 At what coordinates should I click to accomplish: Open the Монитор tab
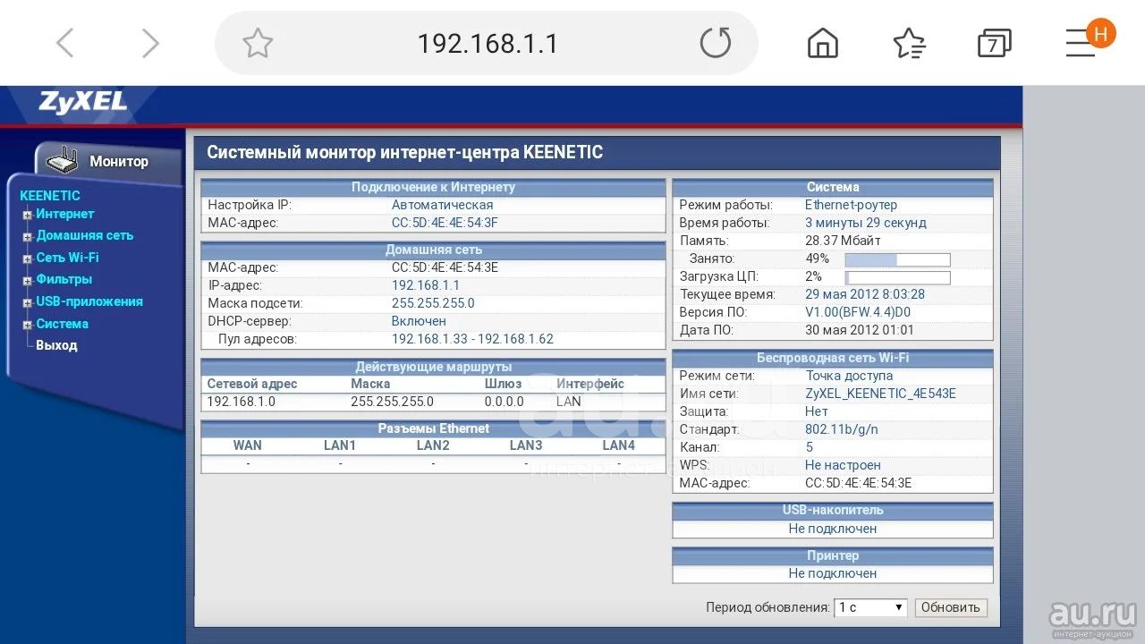(x=119, y=162)
